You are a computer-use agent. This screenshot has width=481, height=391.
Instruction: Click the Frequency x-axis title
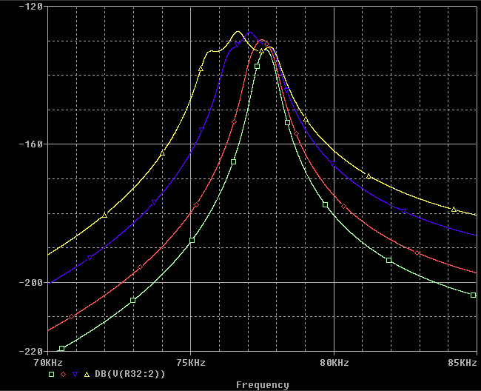(x=263, y=385)
